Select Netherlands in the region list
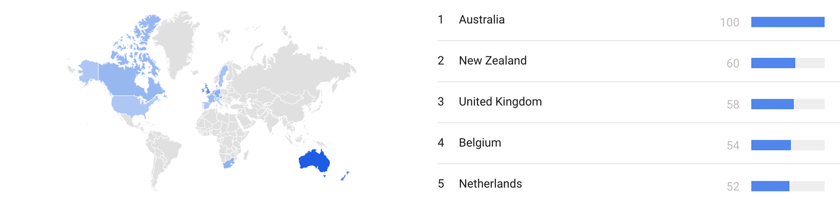Viewport: 840px width, 203px height. tap(639, 184)
